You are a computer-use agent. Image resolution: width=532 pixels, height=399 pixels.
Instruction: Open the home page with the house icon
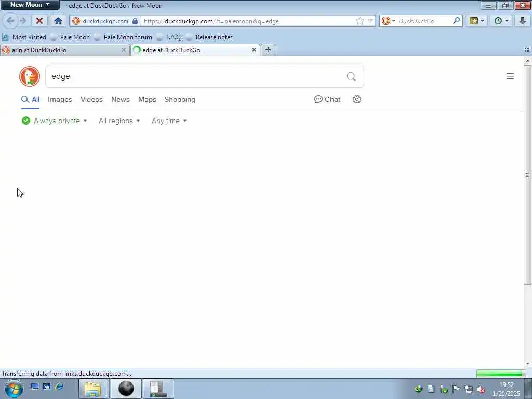[x=58, y=21]
